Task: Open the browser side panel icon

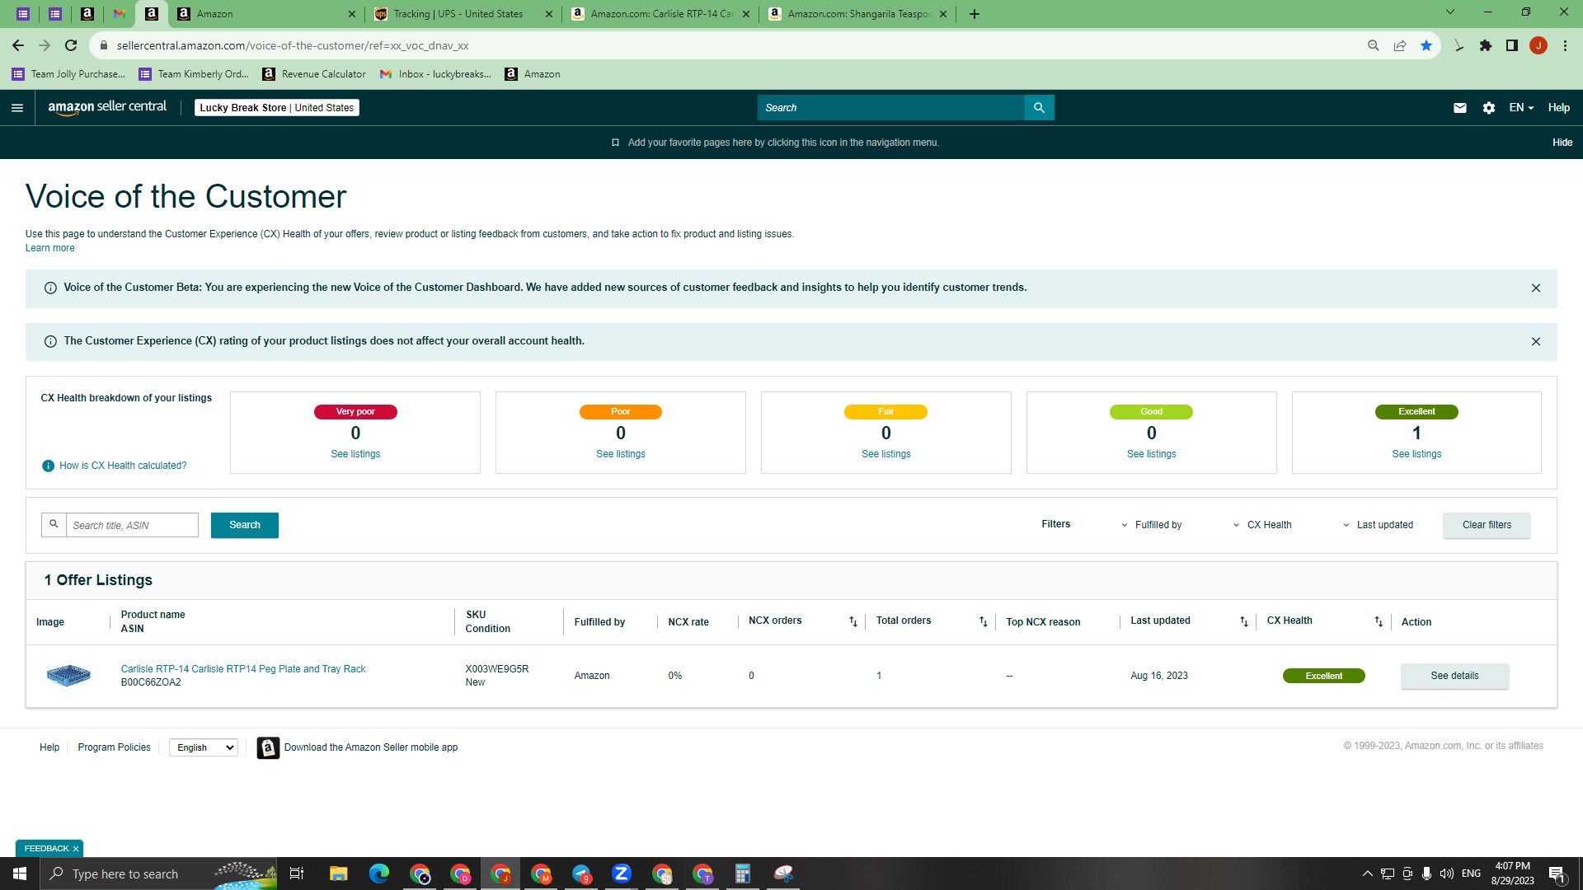Action: coord(1512,45)
